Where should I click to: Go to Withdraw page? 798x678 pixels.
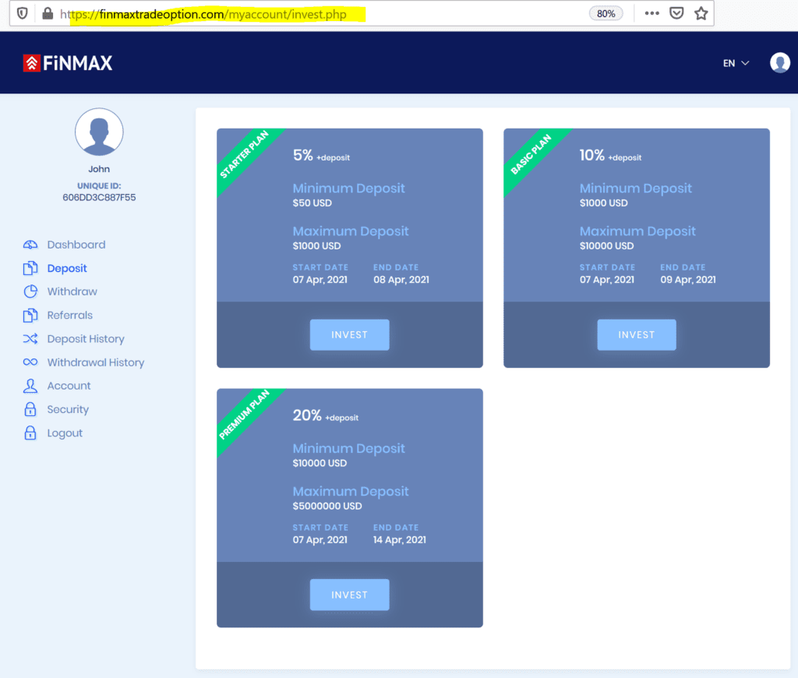pyautogui.click(x=72, y=291)
